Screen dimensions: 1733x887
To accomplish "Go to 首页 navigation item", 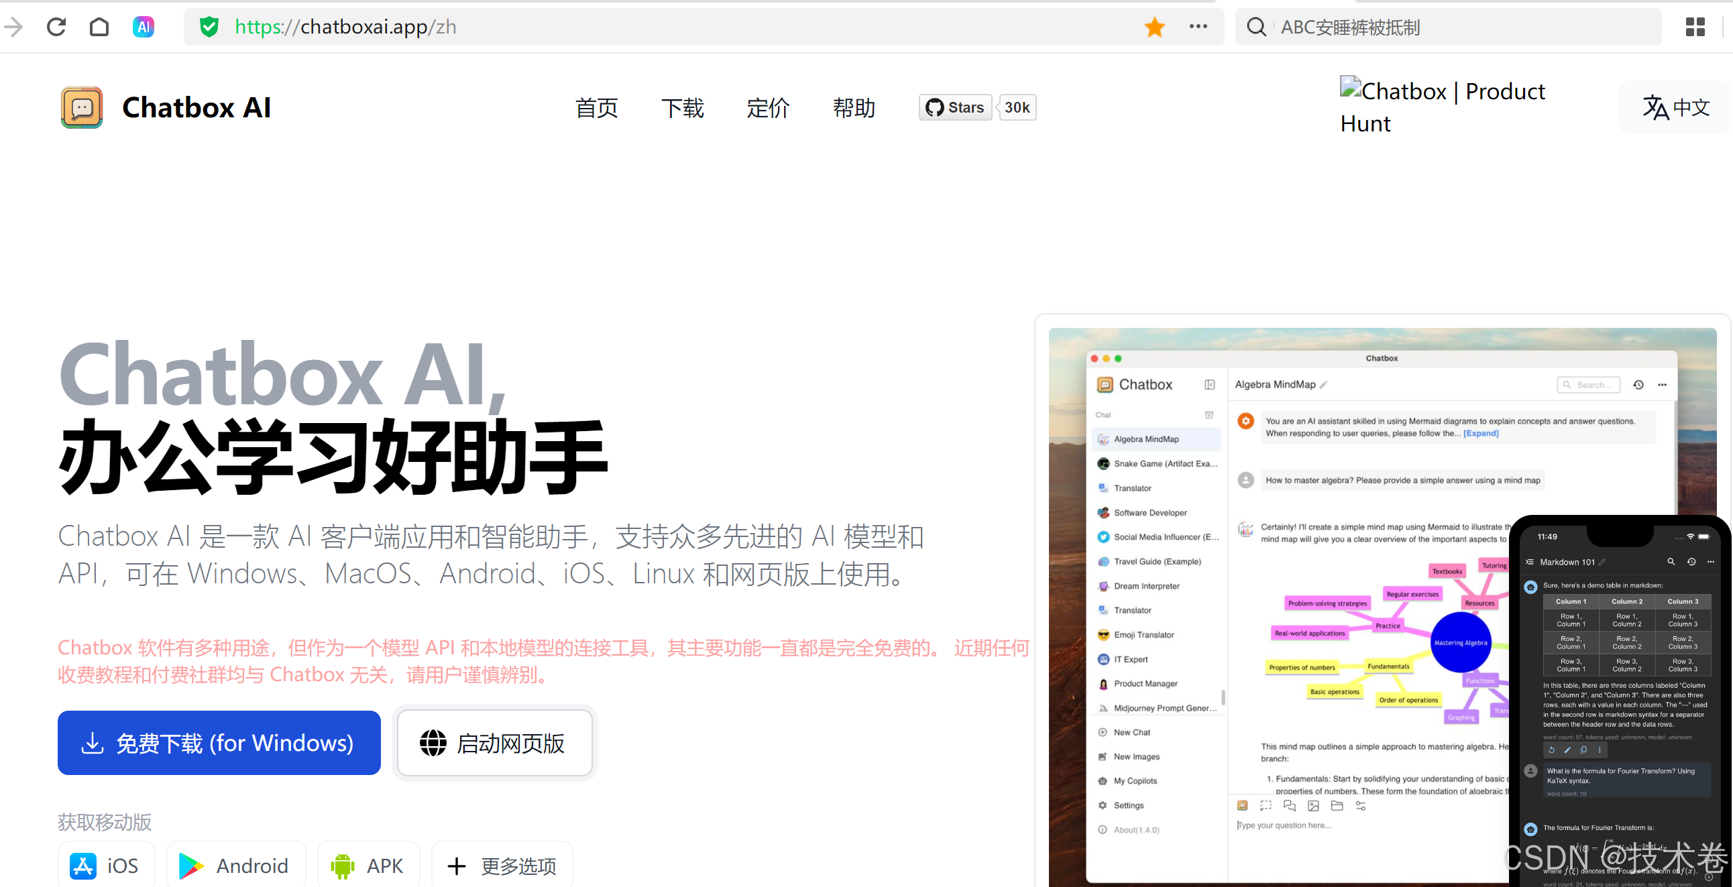I will pos(597,107).
